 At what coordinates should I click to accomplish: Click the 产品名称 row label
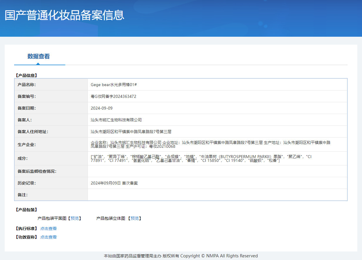tap(27, 85)
